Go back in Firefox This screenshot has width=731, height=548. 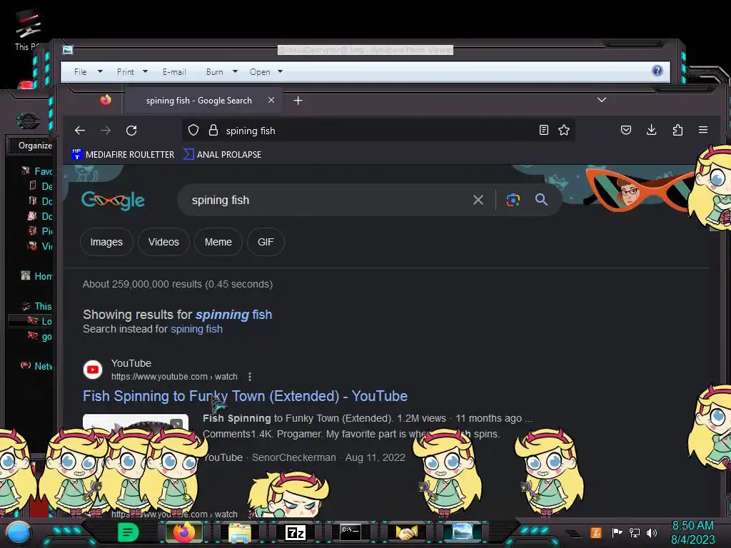(x=80, y=131)
